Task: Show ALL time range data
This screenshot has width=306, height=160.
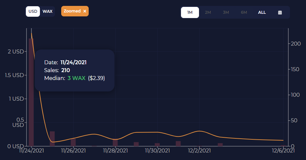Action: click(x=262, y=12)
